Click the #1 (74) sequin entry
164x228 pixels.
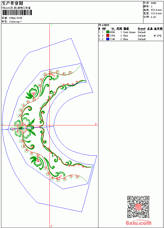pyautogui.click(x=157, y=36)
